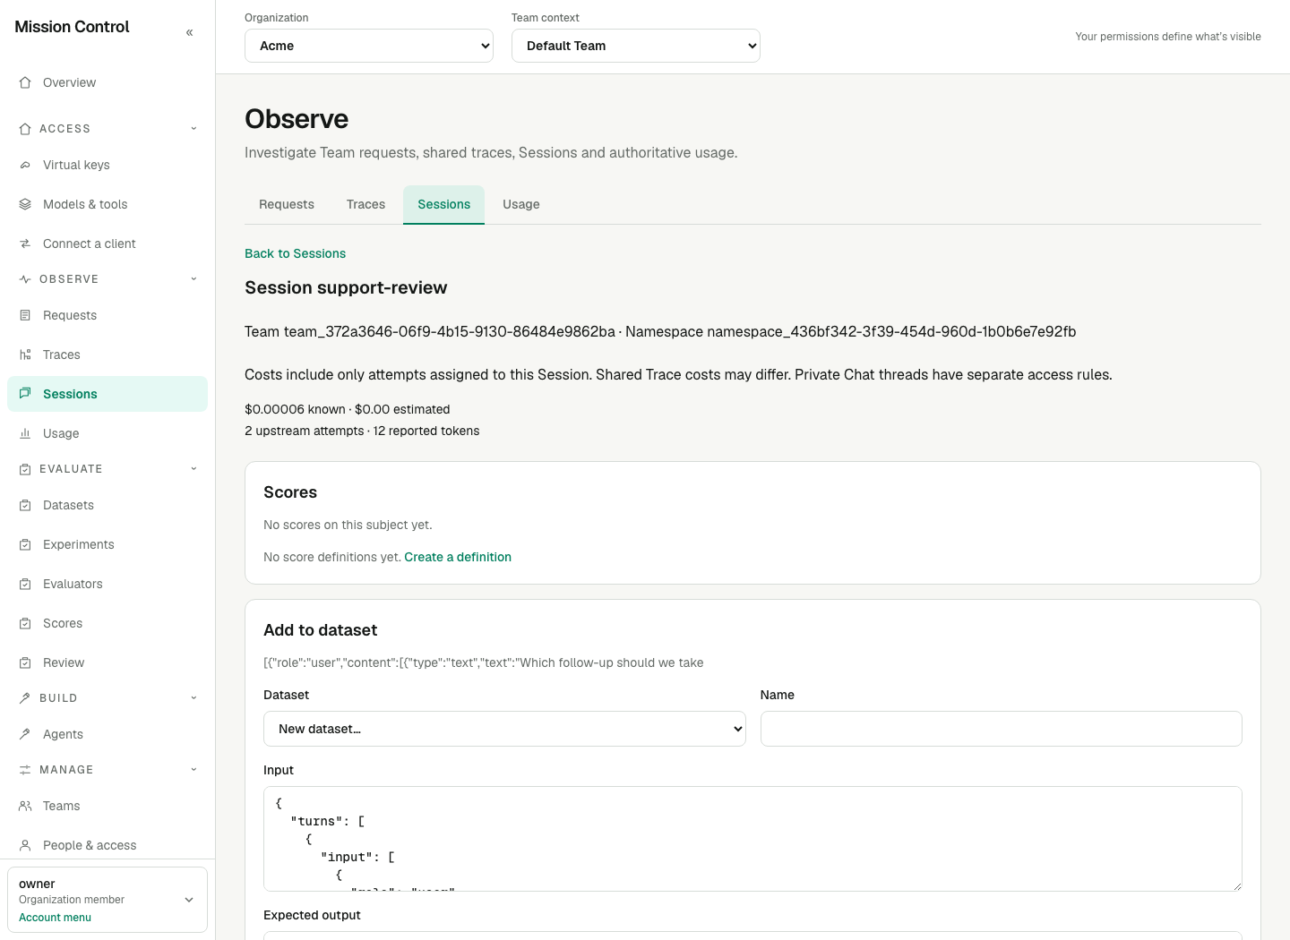Screen dimensions: 1290x940
Task: Open the Team context dropdown
Action: coord(636,46)
